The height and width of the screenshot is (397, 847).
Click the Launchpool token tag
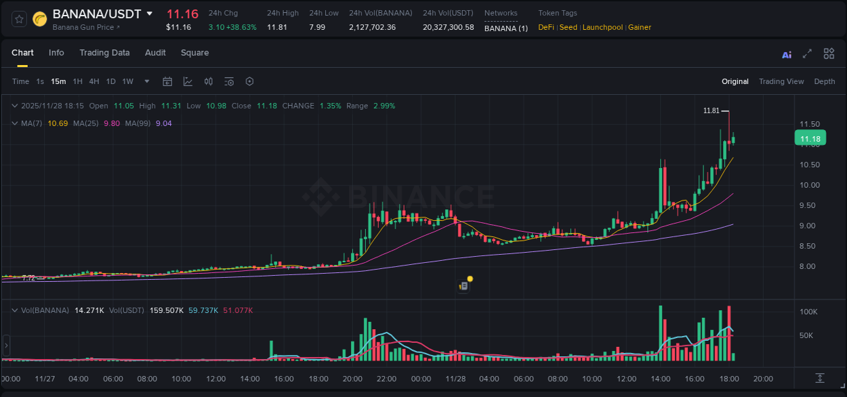pyautogui.click(x=602, y=27)
